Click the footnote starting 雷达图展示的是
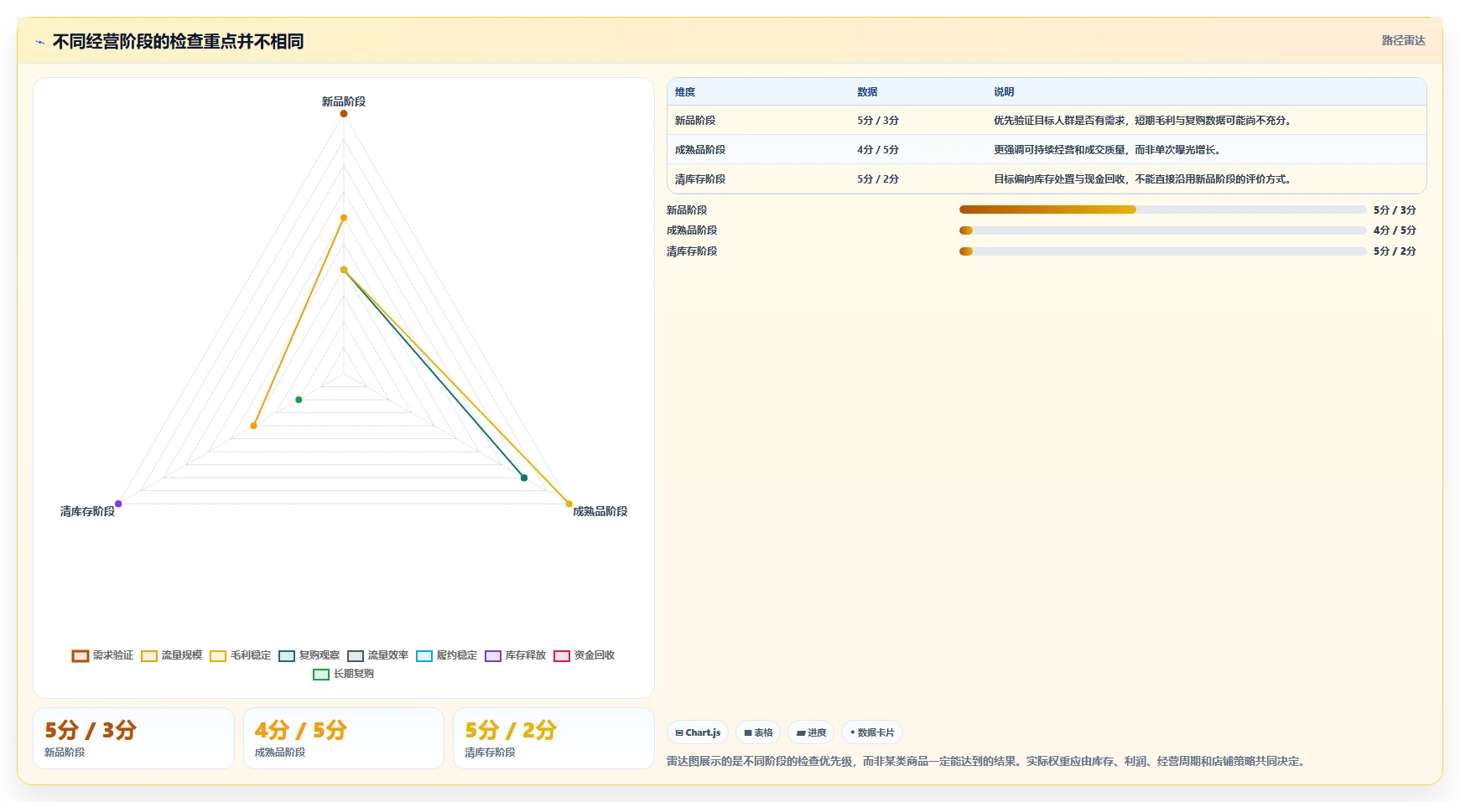Image resolution: width=1460 pixels, height=802 pixels. point(988,762)
